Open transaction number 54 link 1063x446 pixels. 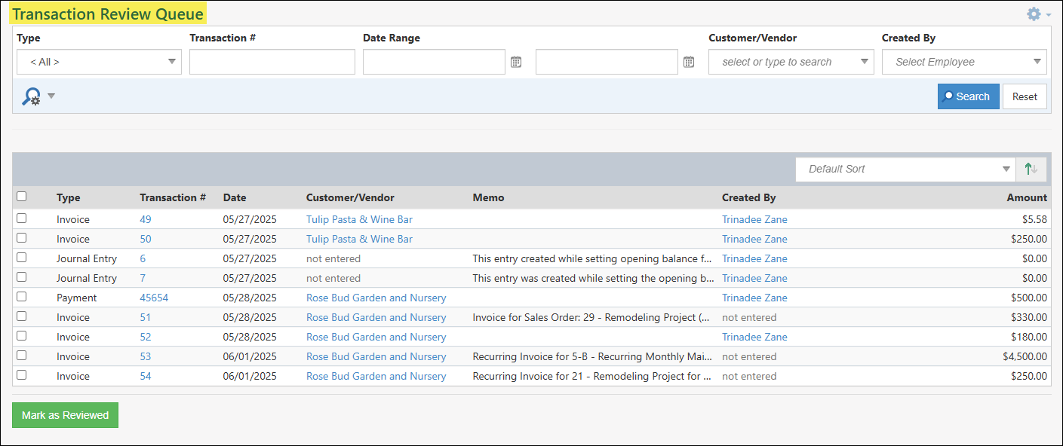[146, 376]
